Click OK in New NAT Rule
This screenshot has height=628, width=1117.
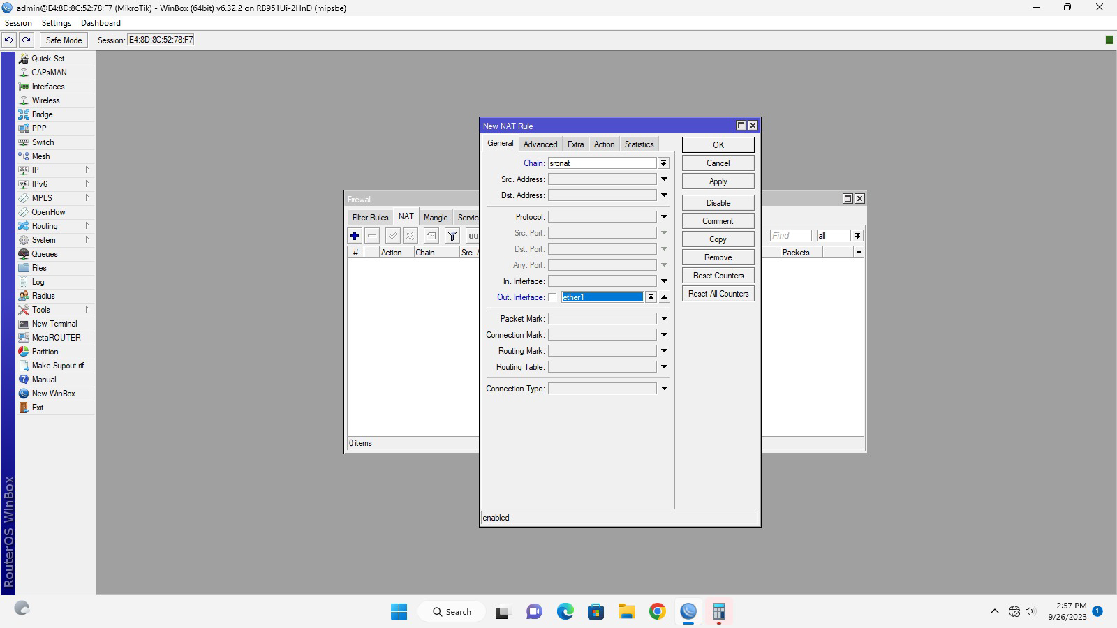click(718, 145)
